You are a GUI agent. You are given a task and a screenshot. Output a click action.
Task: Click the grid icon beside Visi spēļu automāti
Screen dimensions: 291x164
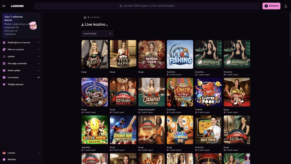[x=4, y=63]
